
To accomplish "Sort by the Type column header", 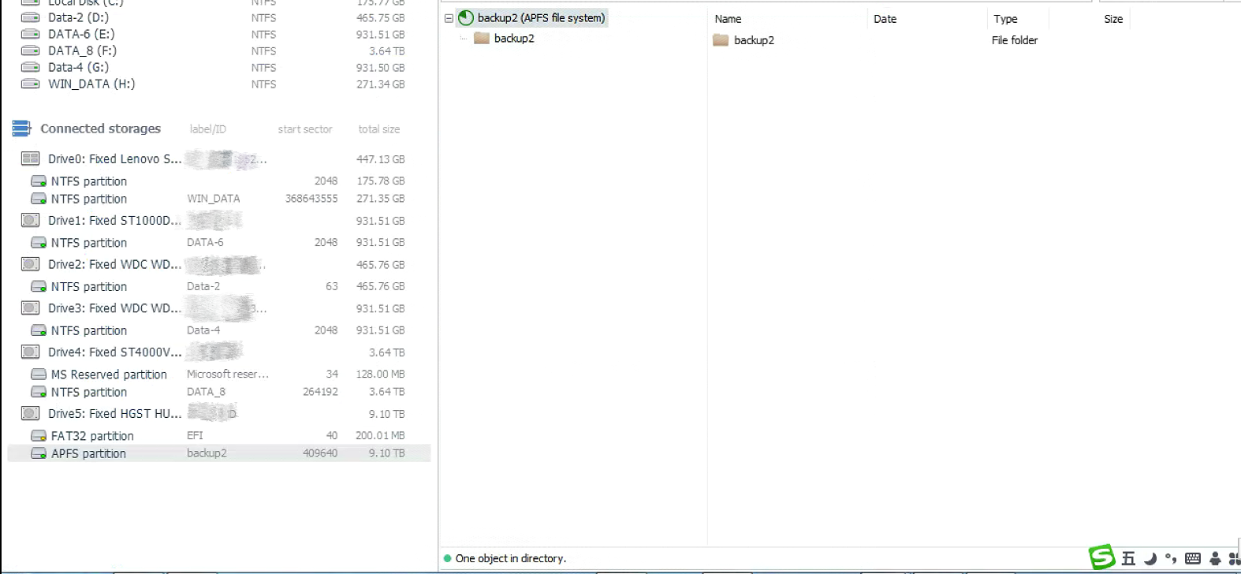I will 1005,19.
